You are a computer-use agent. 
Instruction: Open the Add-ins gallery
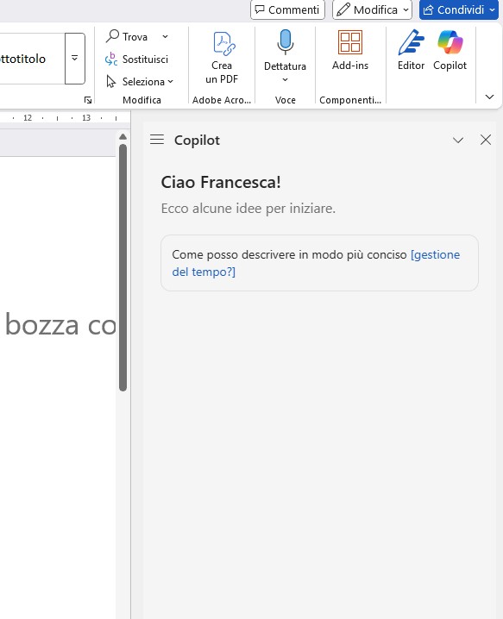point(350,50)
